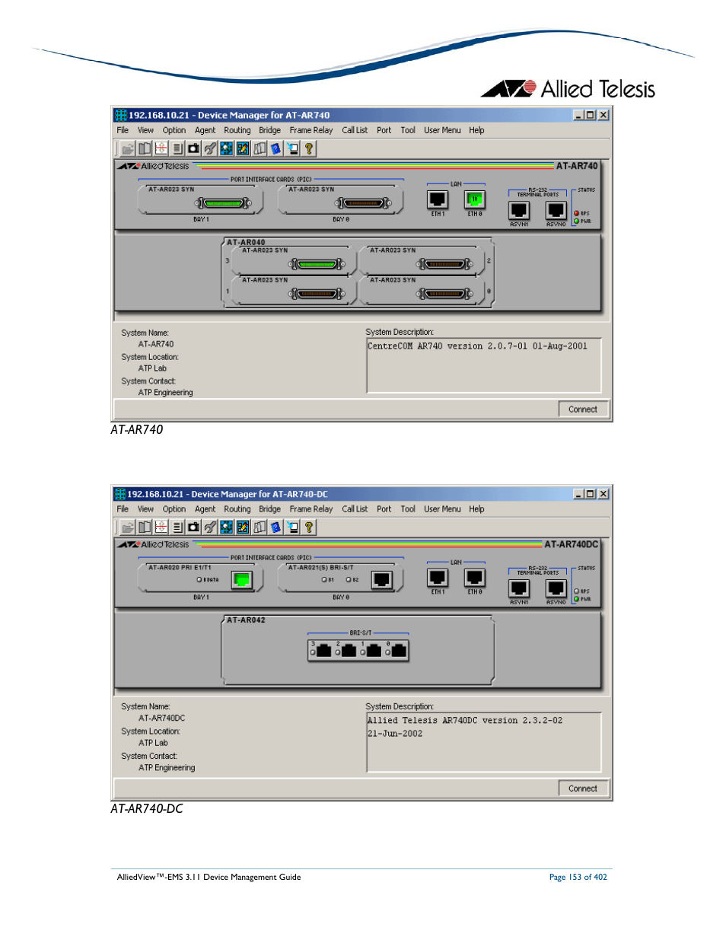The image size is (726, 940).
Task: Select the ETH 1 LAN port on the AT-AR740DC device
Action: pyautogui.click(x=438, y=578)
